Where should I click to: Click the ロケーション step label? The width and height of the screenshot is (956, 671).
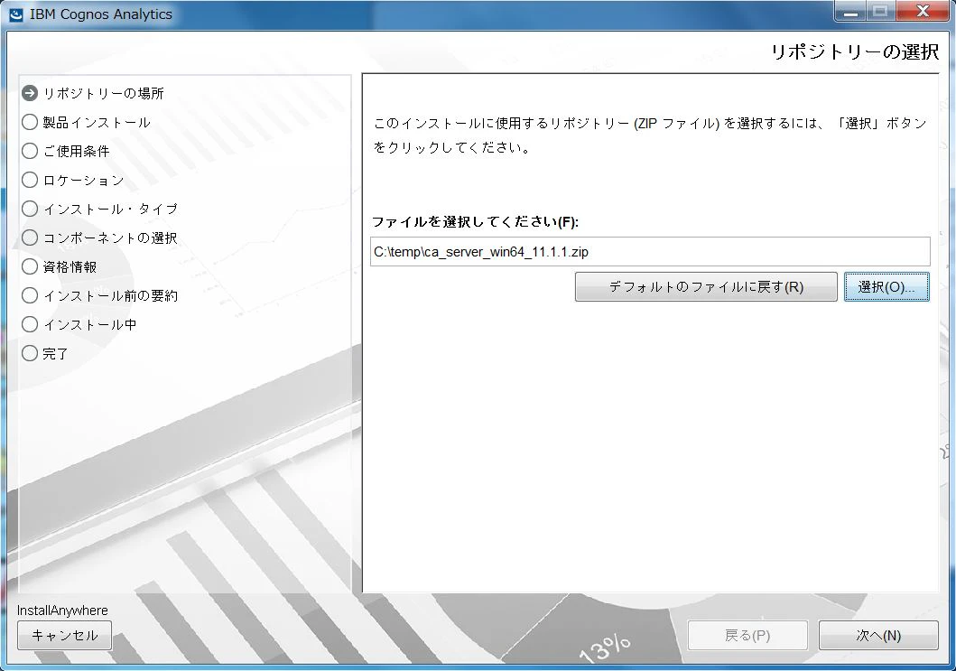tap(84, 180)
